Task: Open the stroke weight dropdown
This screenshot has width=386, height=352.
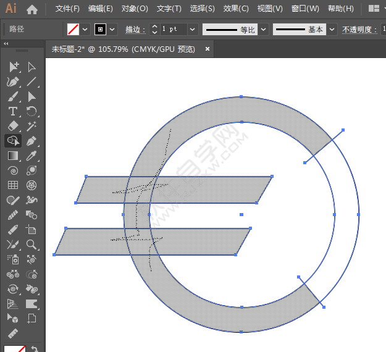Action: [x=192, y=29]
